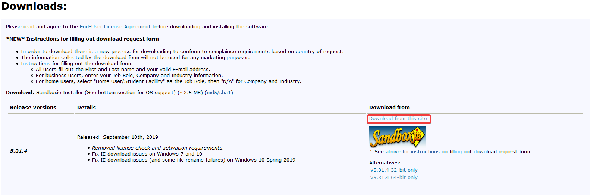Click the 'Released: September 10th, 2019' text
Screen dimensions: 590x195
point(117,137)
